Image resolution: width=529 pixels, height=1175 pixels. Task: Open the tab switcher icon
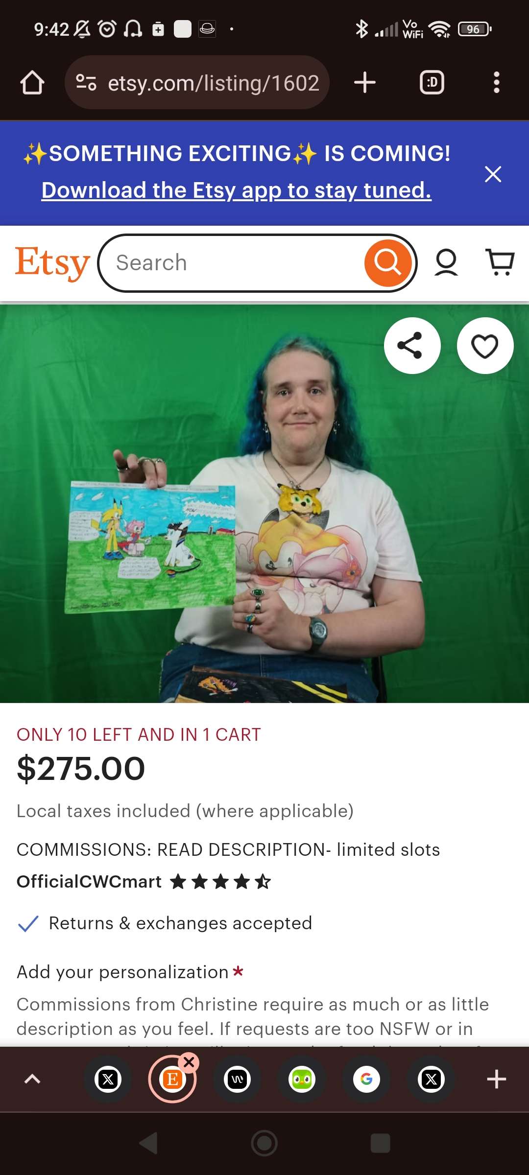point(432,82)
